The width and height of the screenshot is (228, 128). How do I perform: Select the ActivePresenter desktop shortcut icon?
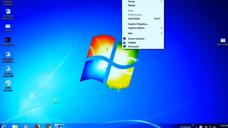[x=8, y=83]
